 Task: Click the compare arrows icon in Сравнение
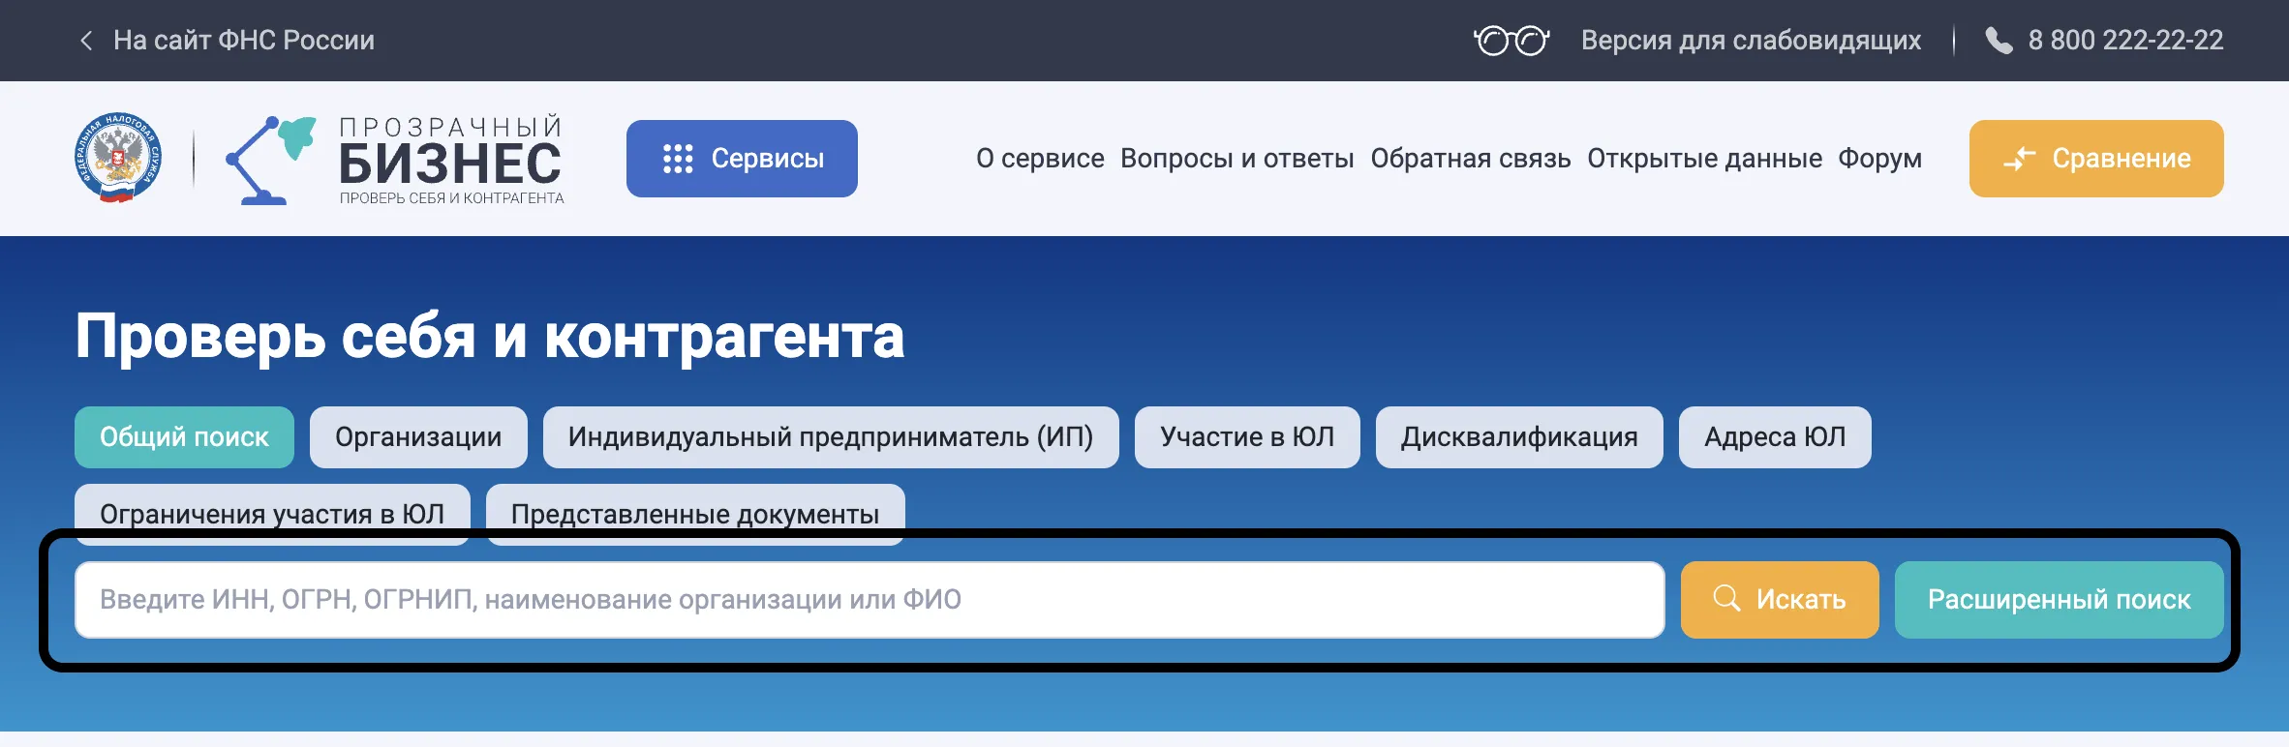pyautogui.click(x=2019, y=159)
